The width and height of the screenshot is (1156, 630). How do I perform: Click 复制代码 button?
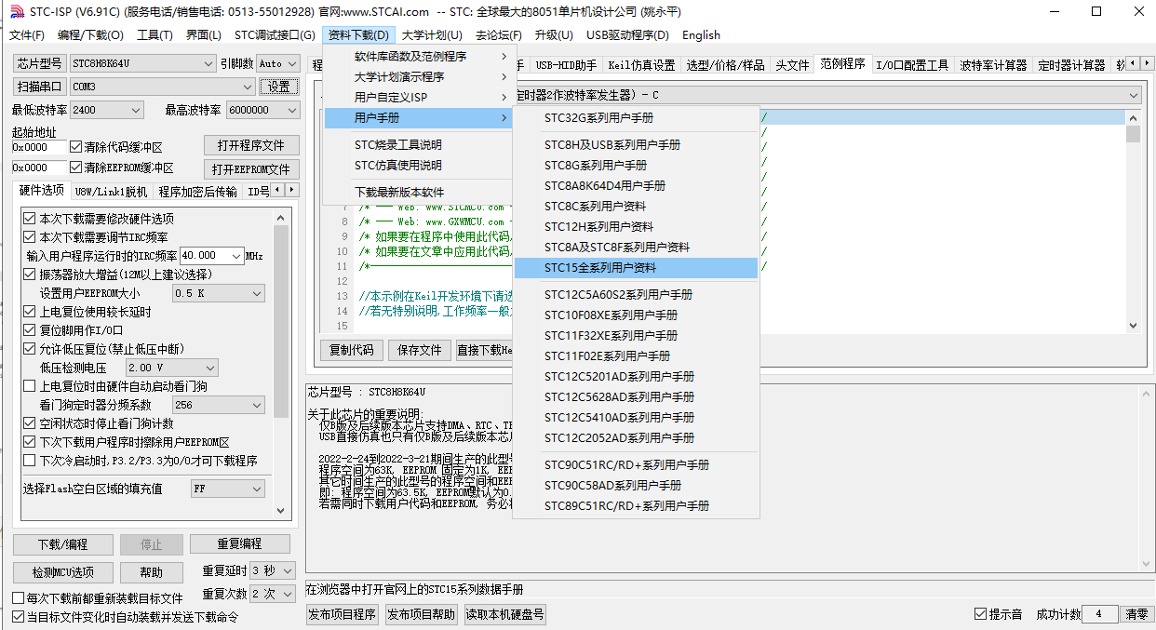click(x=352, y=350)
